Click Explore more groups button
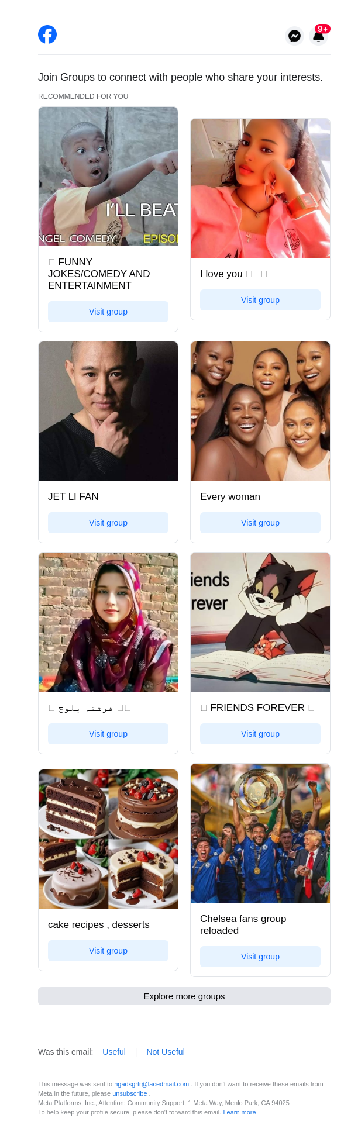351x1139 pixels. coord(184,996)
